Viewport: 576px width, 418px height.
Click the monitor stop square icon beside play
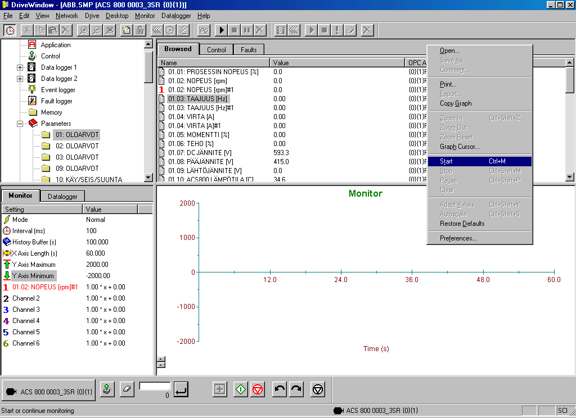tap(234, 30)
